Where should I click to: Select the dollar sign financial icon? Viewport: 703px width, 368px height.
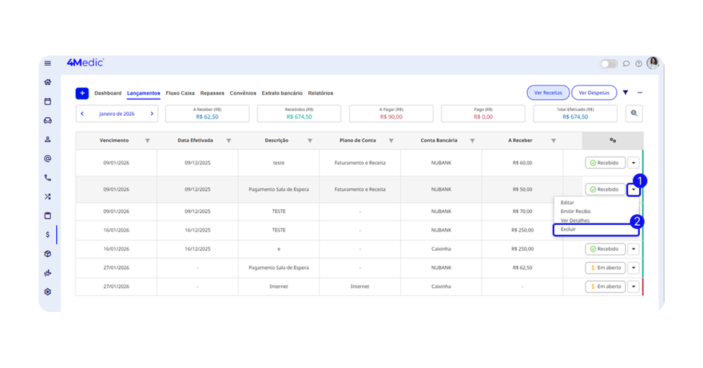tap(47, 234)
